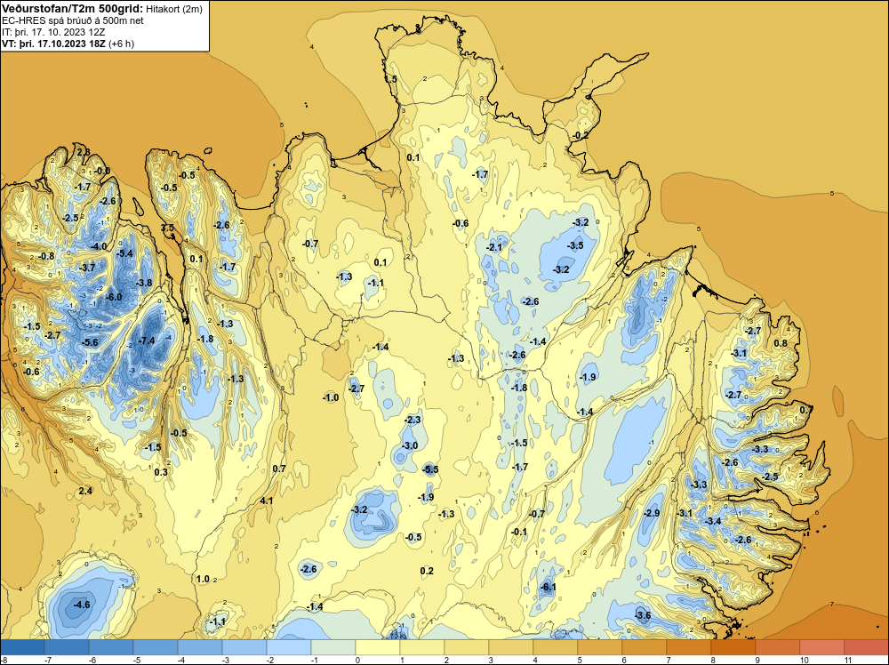Click the valid time 'VT: þri. 17.10.2023 18Z'
Screen dimensions: 889x665
tap(53, 44)
